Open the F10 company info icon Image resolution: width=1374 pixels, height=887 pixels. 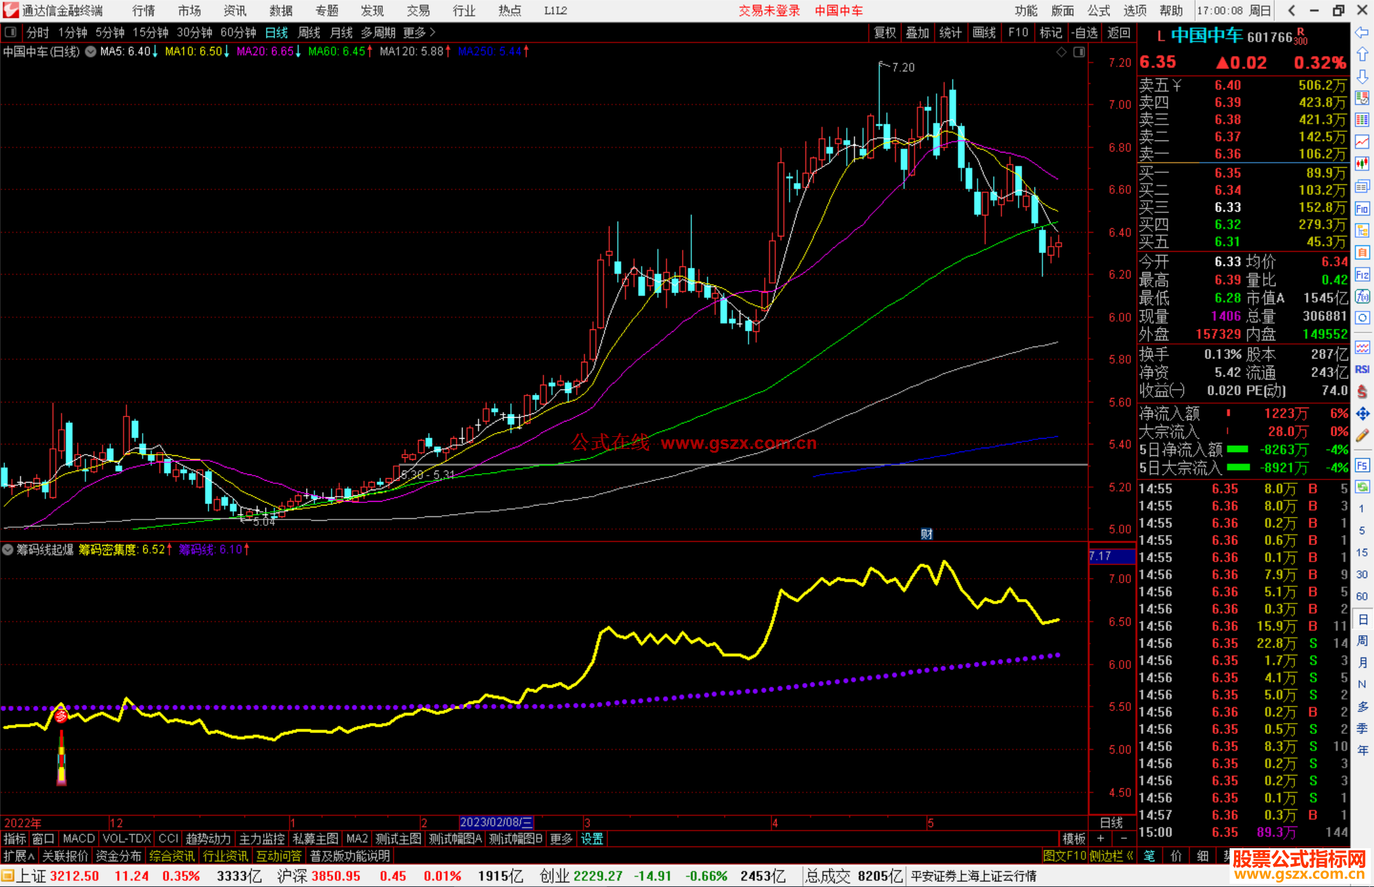point(1362,209)
